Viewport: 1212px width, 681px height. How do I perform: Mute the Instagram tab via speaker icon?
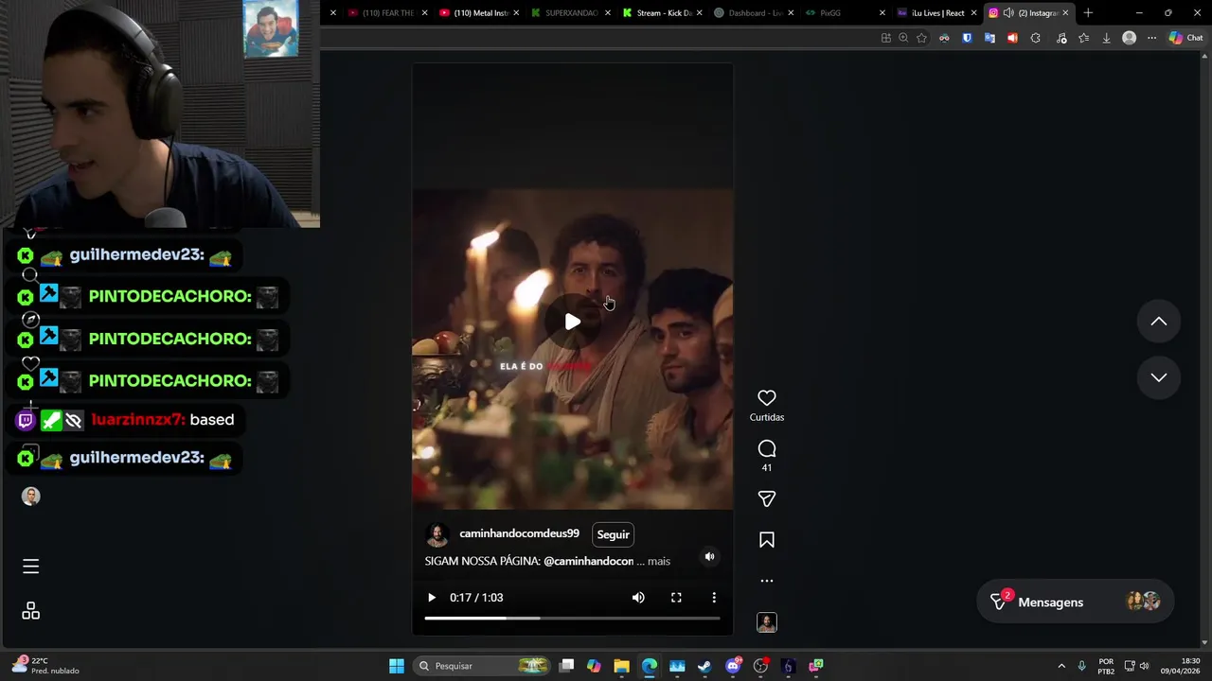1008,13
